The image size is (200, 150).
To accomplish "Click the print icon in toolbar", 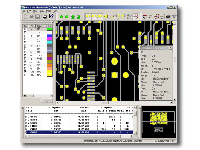I will (45, 17).
